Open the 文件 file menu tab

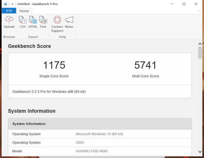9,11
